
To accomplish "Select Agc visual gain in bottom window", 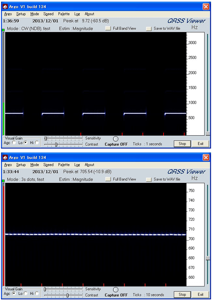I will 14,294.
